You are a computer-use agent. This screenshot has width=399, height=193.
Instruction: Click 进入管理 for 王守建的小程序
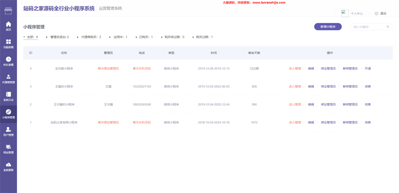[x=295, y=104]
